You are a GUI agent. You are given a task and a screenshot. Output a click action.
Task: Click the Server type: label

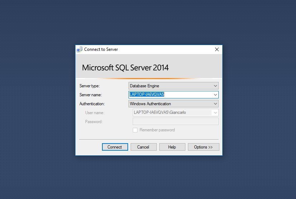click(x=89, y=86)
